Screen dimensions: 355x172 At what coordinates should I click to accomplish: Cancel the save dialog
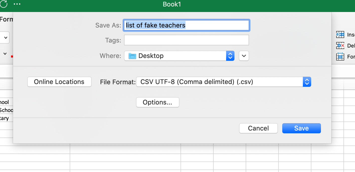coord(258,128)
